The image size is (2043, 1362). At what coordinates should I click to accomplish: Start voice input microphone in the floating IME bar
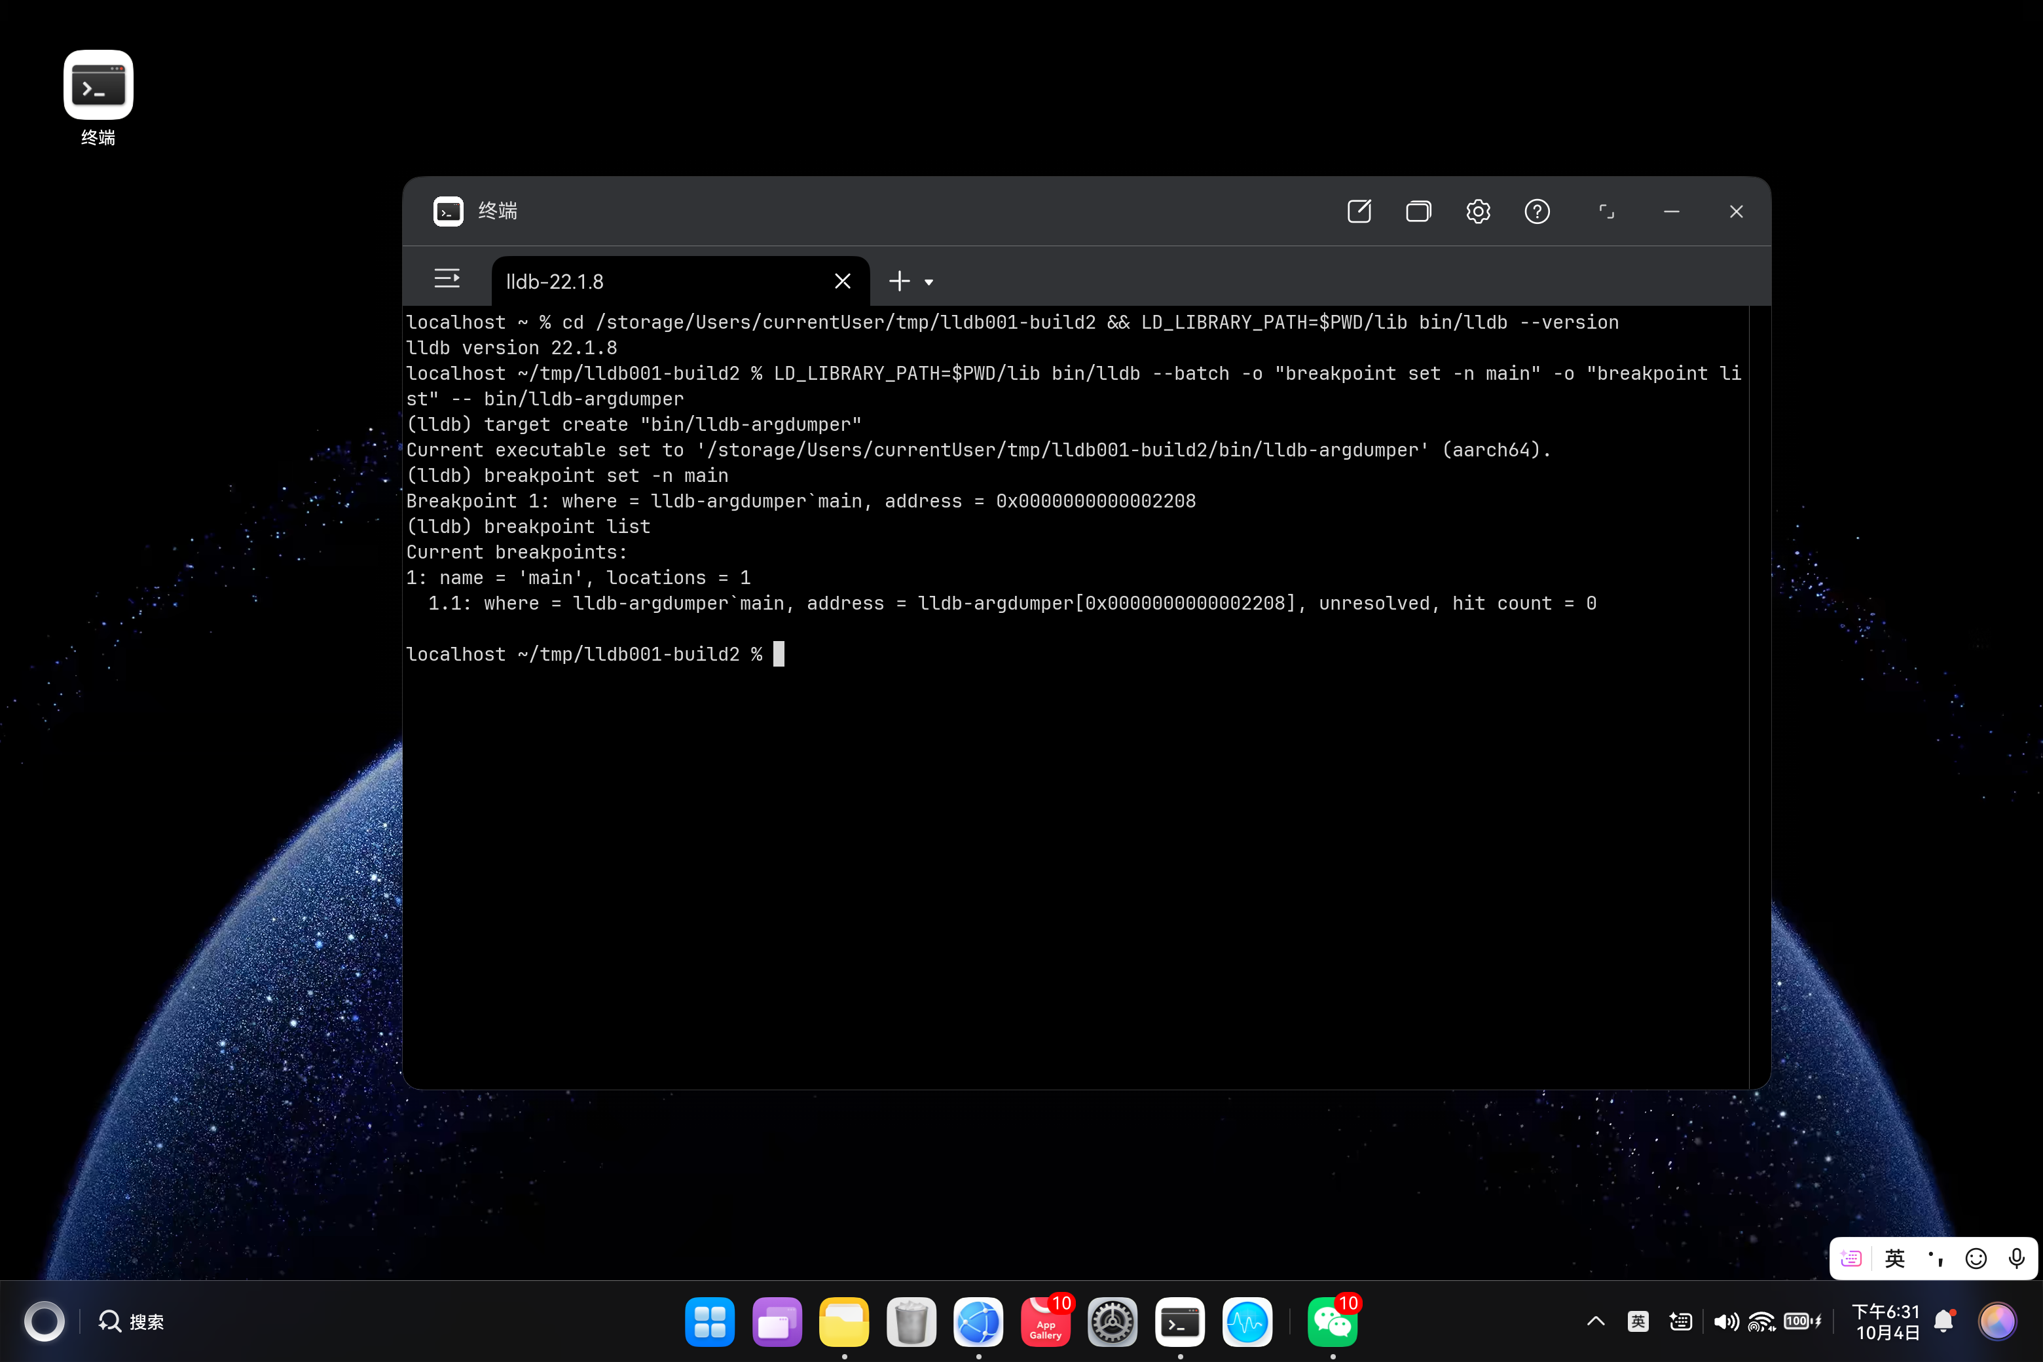[2016, 1258]
